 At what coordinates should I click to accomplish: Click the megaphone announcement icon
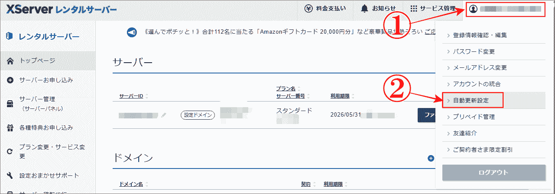coord(132,32)
